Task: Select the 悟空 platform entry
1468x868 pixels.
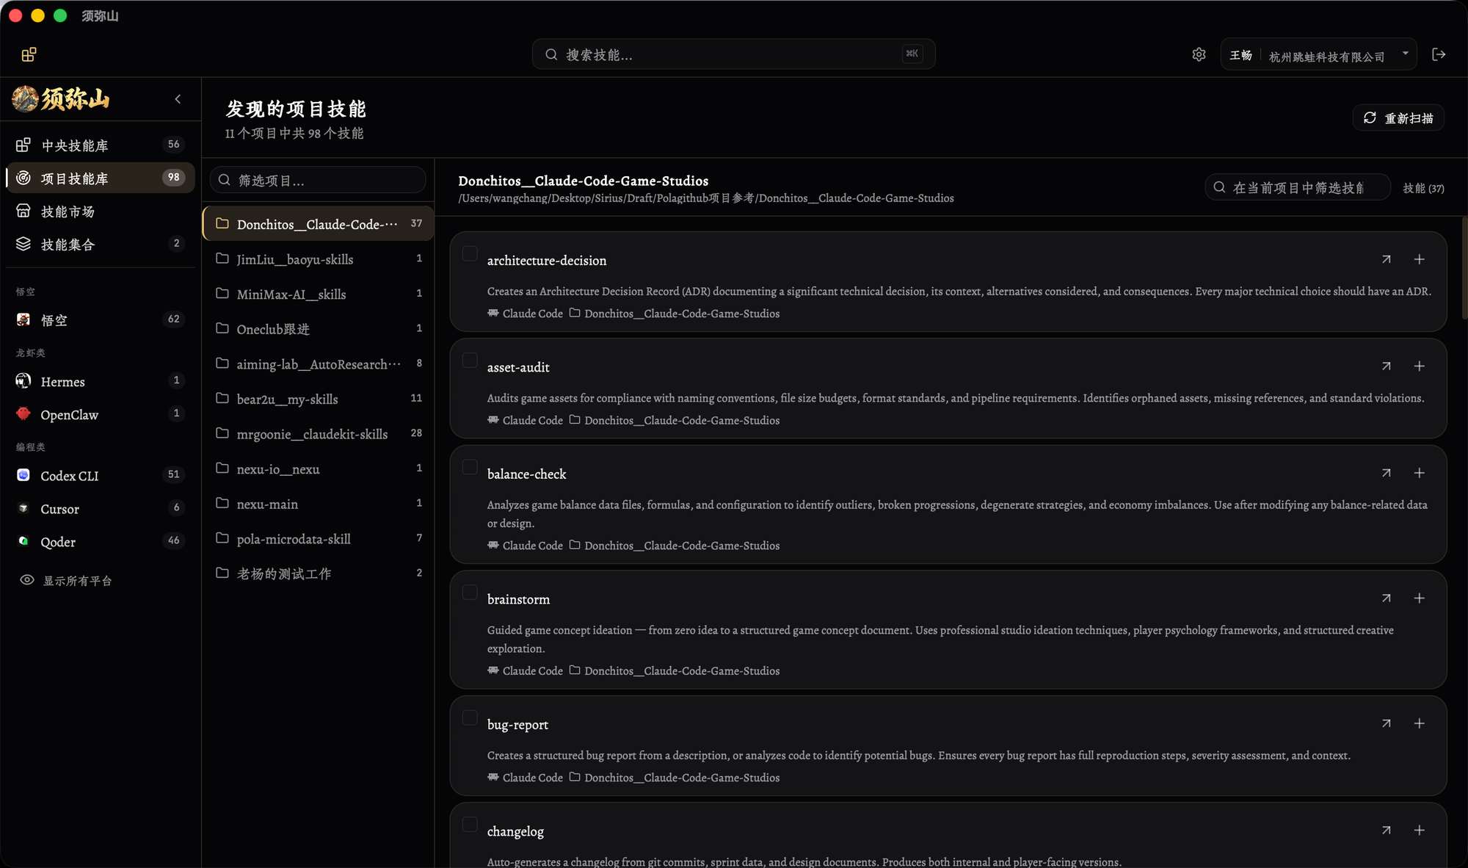Action: pyautogui.click(x=101, y=320)
